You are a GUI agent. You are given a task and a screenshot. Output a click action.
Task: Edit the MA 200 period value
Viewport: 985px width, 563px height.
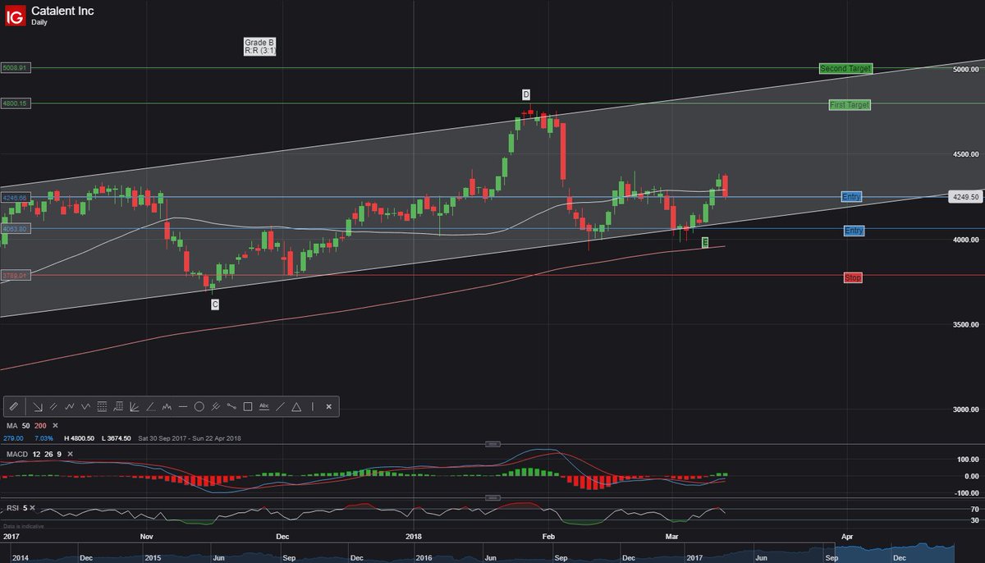(41, 426)
